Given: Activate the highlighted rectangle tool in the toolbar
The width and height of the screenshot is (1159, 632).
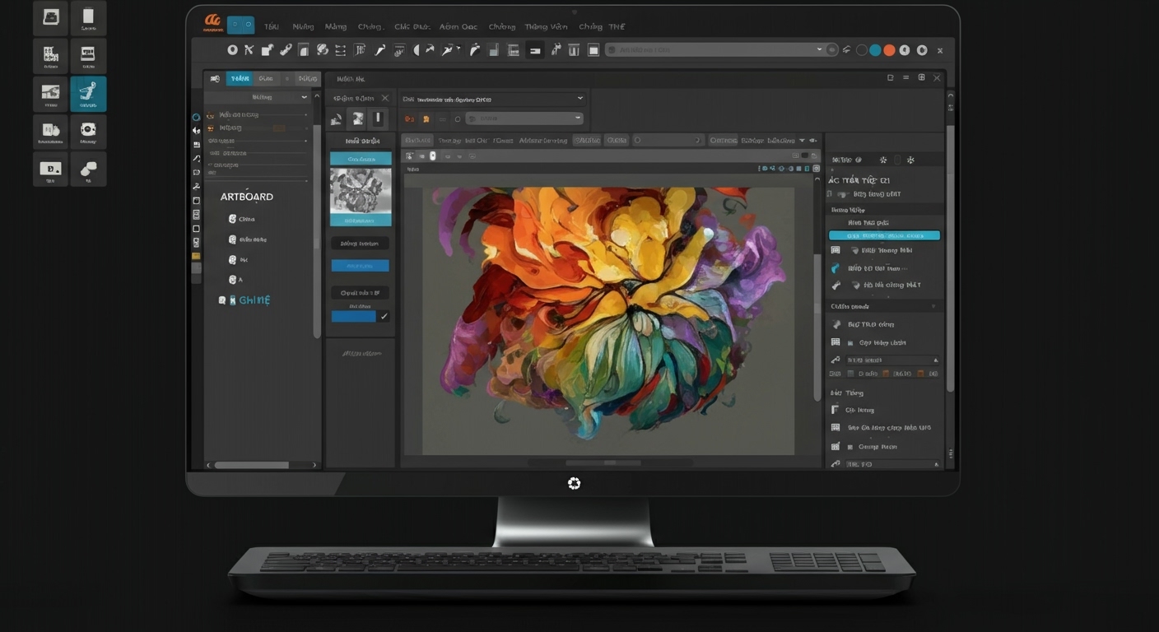Looking at the screenshot, I should coord(535,49).
